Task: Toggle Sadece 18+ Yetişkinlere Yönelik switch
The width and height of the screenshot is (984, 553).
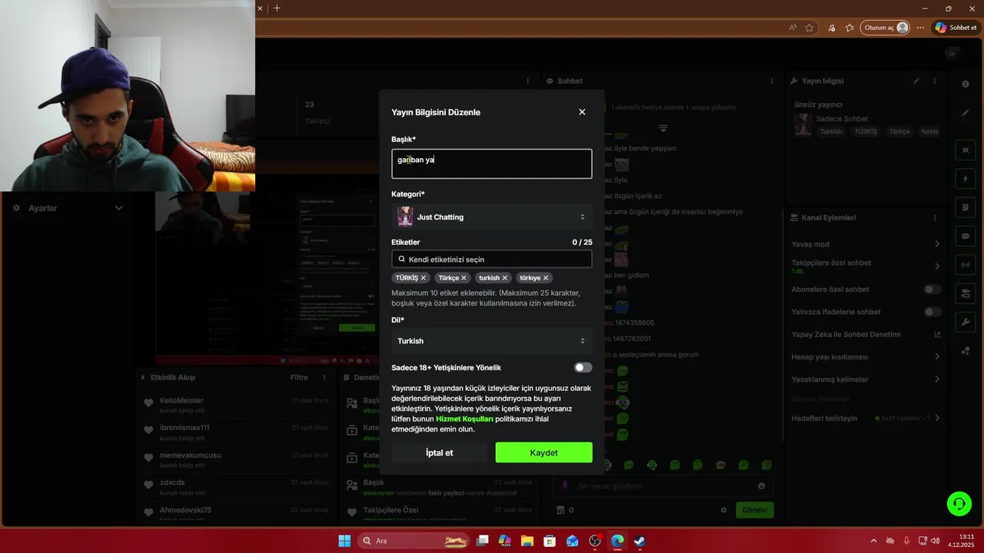Action: pos(583,368)
